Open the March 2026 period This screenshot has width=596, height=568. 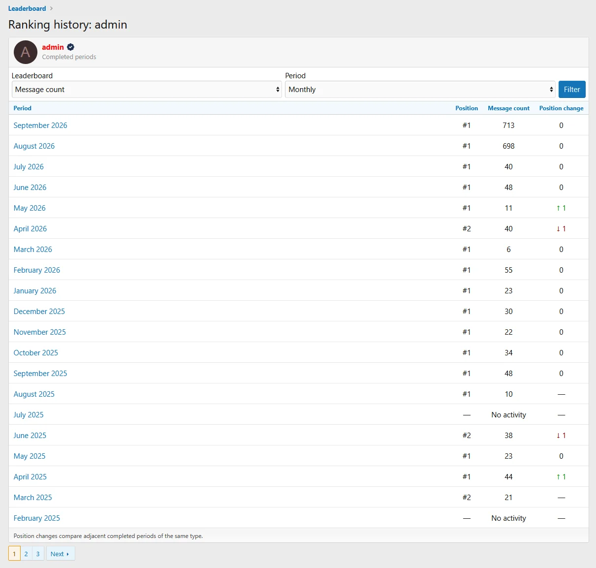(x=33, y=250)
